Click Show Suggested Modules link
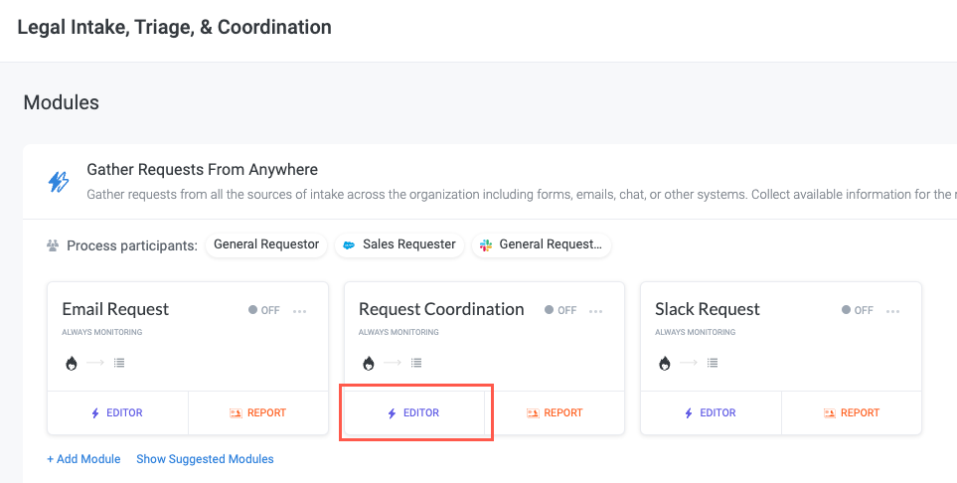This screenshot has height=483, width=957. coord(205,459)
